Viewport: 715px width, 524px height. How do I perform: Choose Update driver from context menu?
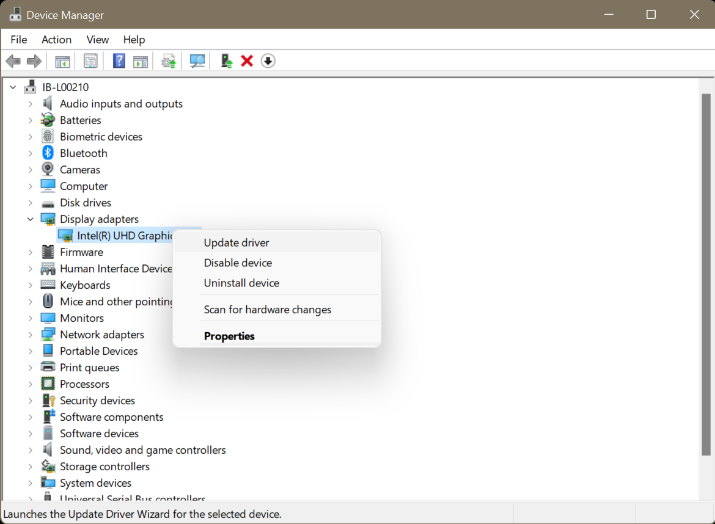coord(277,242)
